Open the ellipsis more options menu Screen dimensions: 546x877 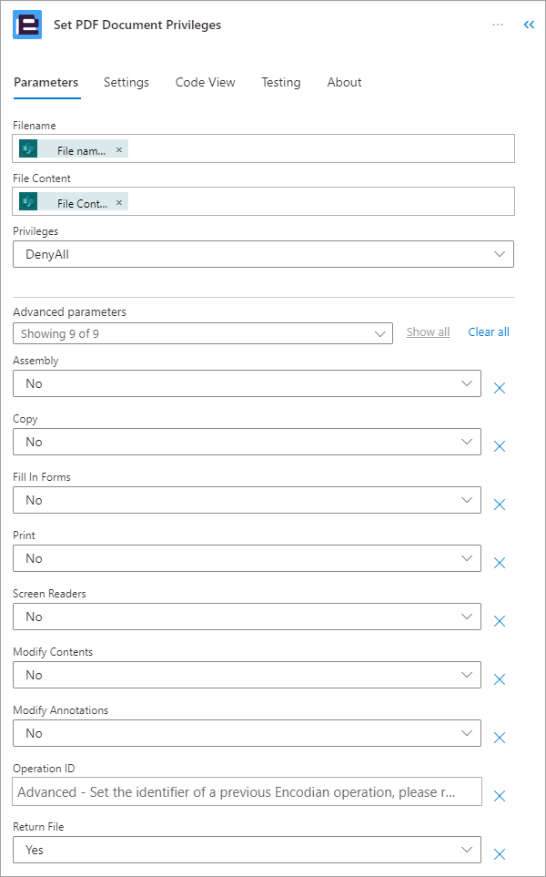(498, 25)
